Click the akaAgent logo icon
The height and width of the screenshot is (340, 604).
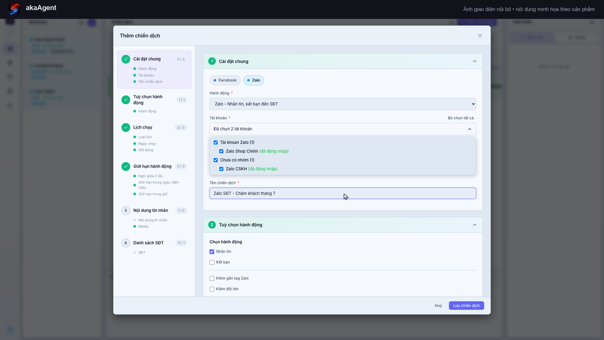14,9
